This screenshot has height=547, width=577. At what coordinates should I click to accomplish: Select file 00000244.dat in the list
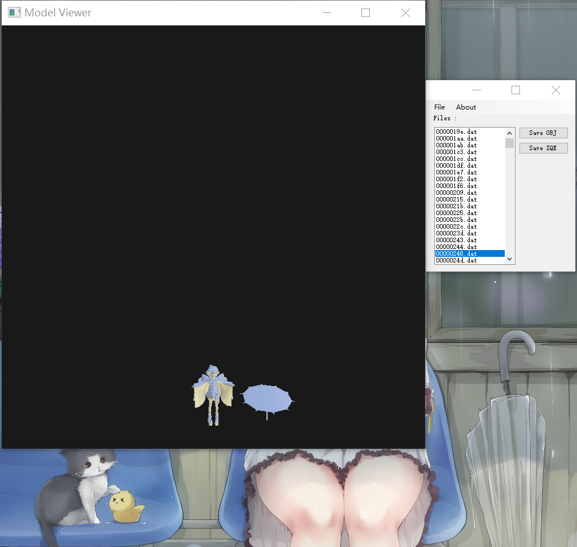click(x=470, y=247)
